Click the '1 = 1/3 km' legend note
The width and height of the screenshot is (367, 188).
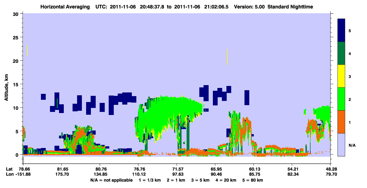(x=150, y=180)
